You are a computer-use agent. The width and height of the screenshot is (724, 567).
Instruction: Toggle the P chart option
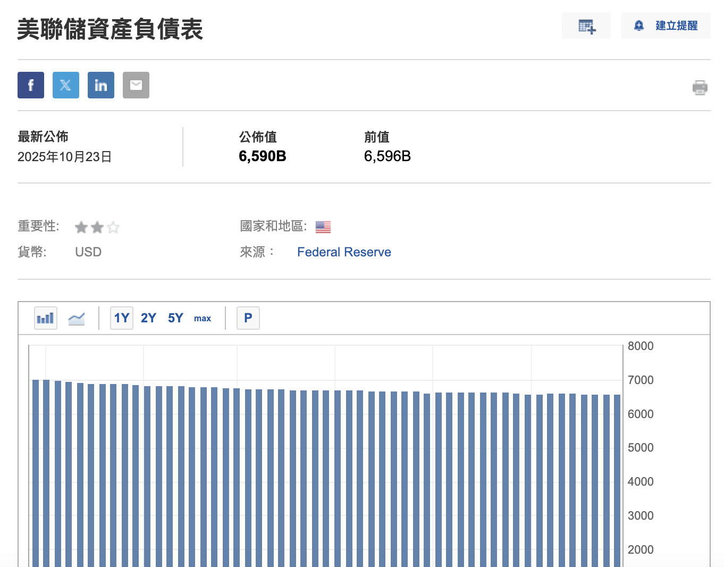pos(248,318)
